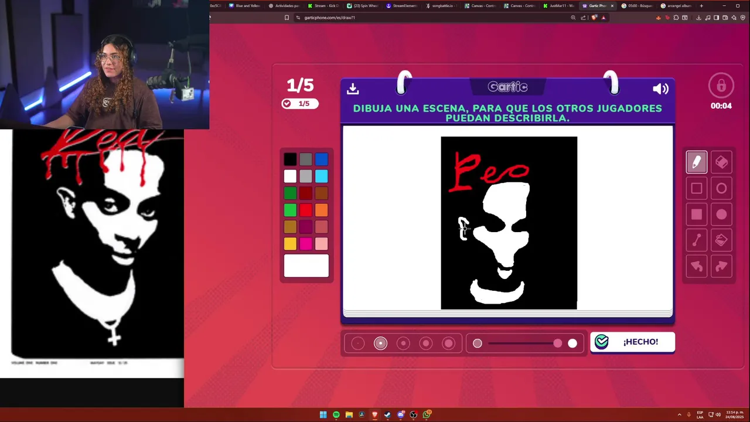
Task: Select the eraser tool
Action: 721,162
